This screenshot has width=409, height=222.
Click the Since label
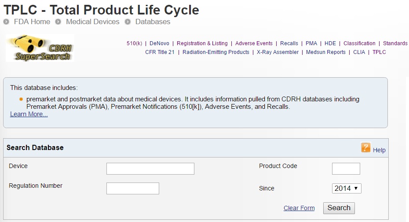click(267, 188)
